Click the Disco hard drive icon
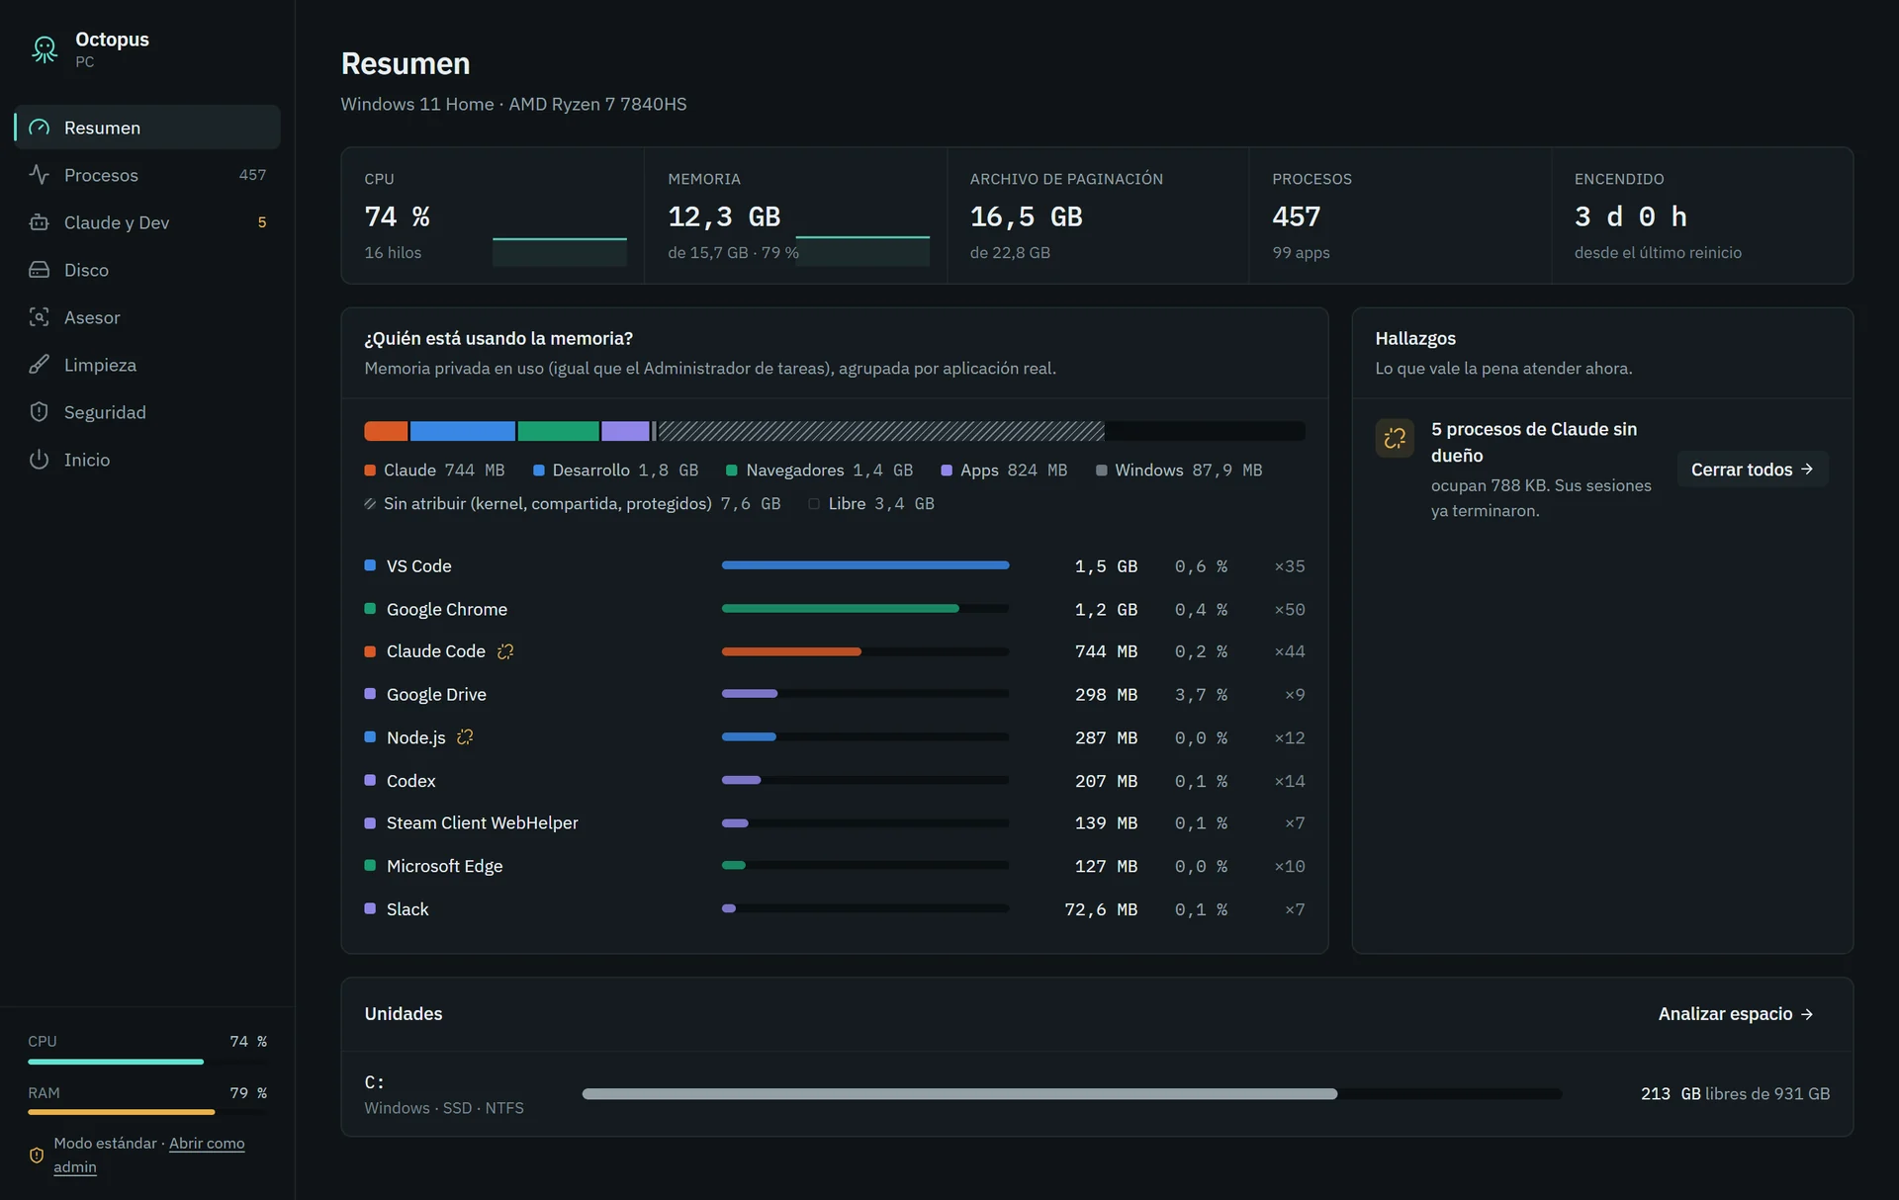This screenshot has width=1899, height=1200. click(x=39, y=270)
